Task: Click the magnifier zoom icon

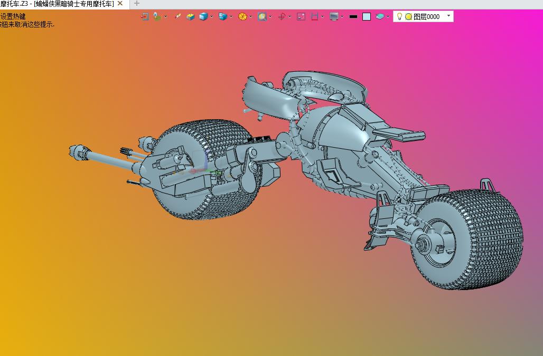Action: [262, 16]
